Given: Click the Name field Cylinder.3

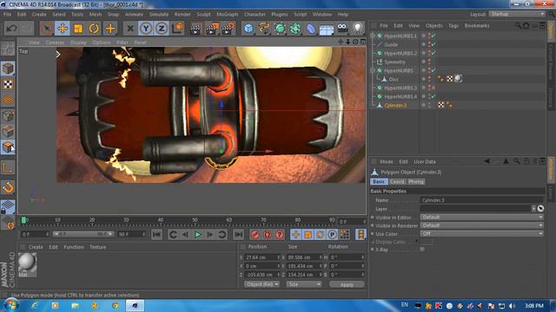Looking at the screenshot, I should tap(481, 200).
